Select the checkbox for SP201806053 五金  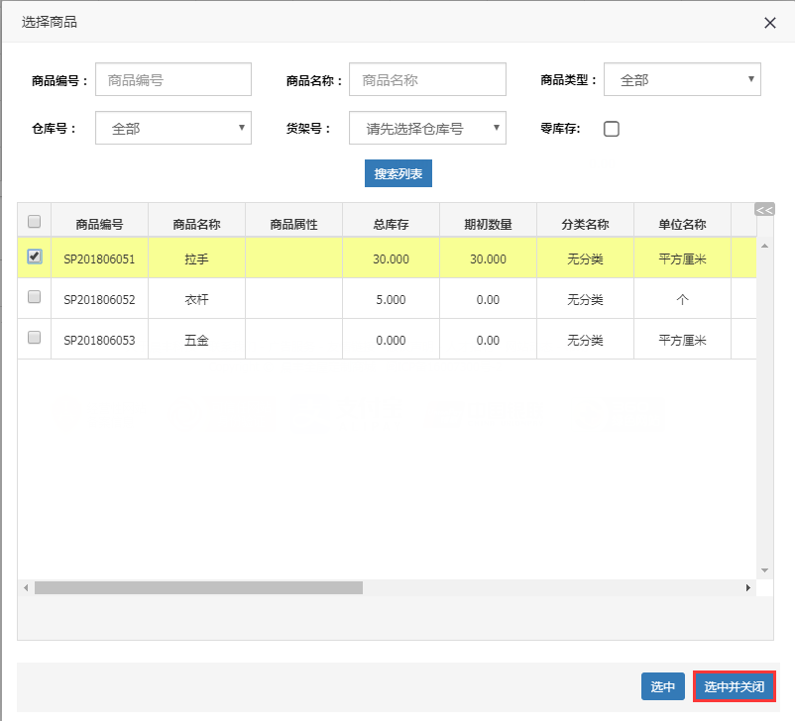coord(34,338)
